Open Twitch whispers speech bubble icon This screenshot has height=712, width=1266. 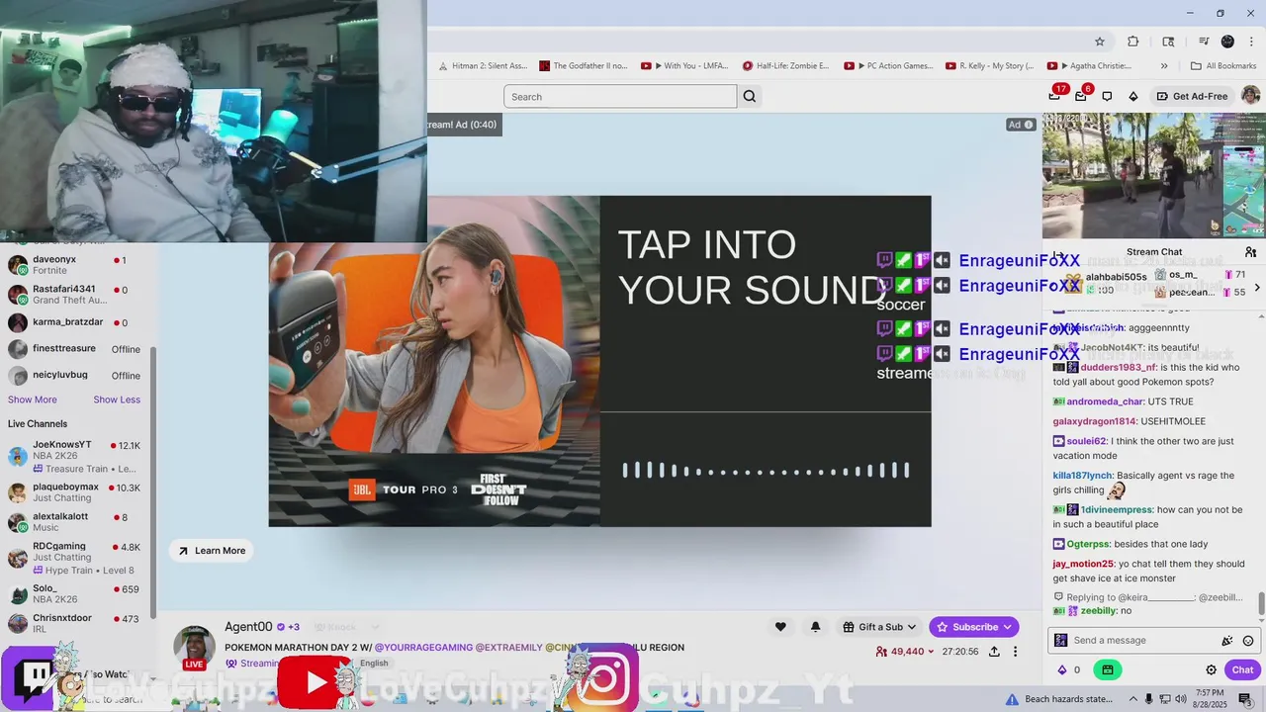coord(1107,96)
